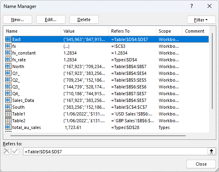Create a new name with New button
This screenshot has height=172, width=219.
click(x=17, y=20)
